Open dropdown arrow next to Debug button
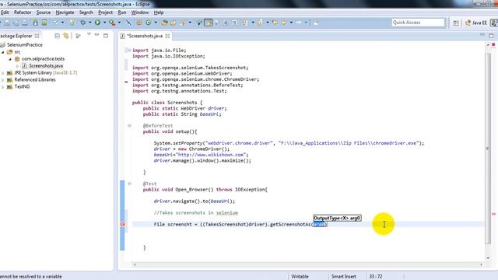Viewport: 498px width, 280px height. pos(90,23)
